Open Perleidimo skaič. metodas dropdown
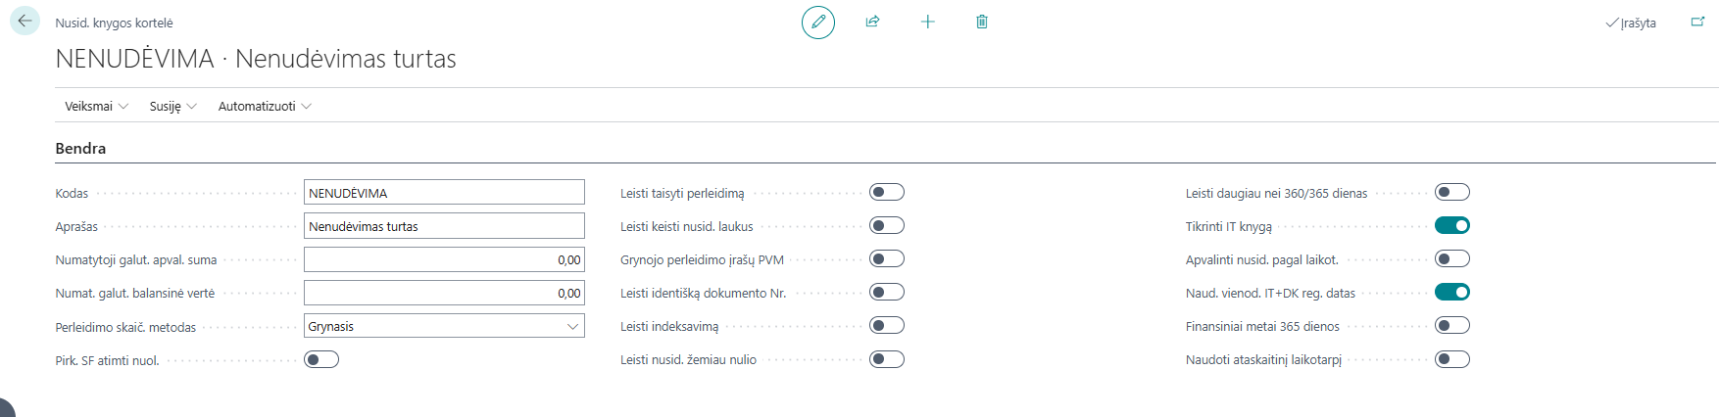The image size is (1719, 417). [x=444, y=326]
